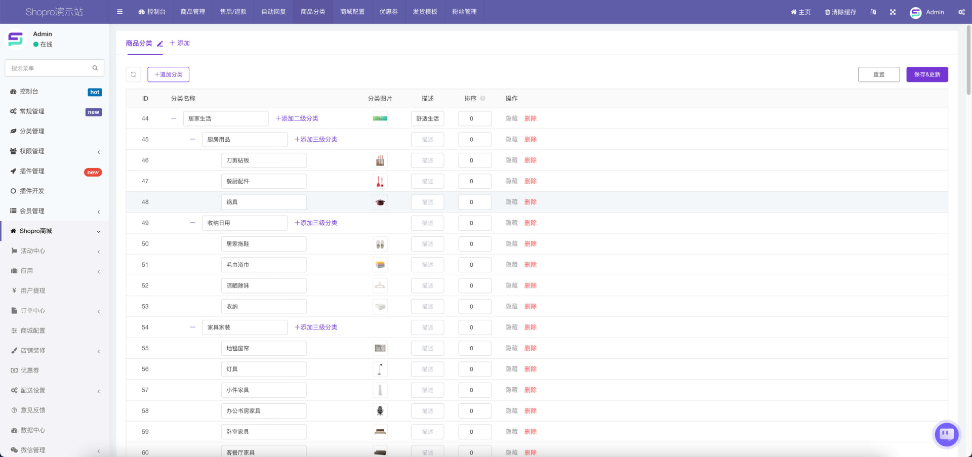Collapse the 收纳日用 category row
972x457 pixels.
coord(192,223)
